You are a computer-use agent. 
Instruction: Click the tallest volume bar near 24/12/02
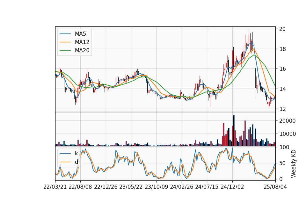click(234, 131)
